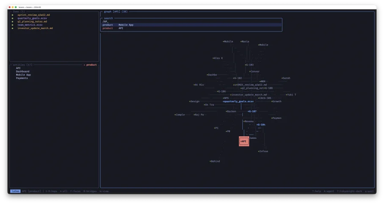Click the product filter label in entities header
Viewport: 384px width, 204px height.
pyautogui.click(x=90, y=65)
